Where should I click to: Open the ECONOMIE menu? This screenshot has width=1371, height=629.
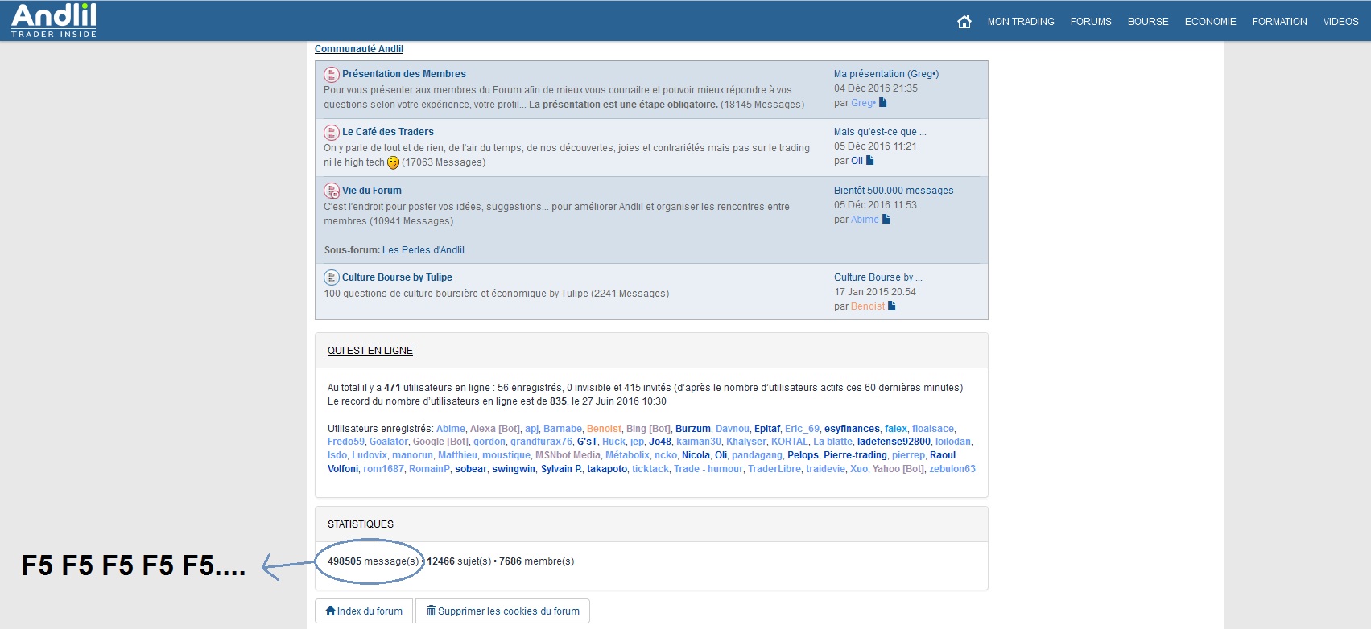(1210, 22)
